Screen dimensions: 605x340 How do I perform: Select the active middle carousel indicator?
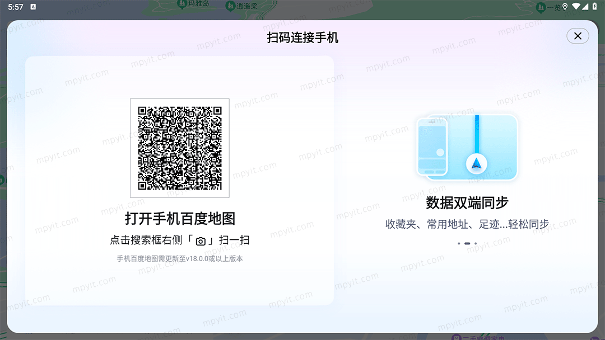pos(467,243)
